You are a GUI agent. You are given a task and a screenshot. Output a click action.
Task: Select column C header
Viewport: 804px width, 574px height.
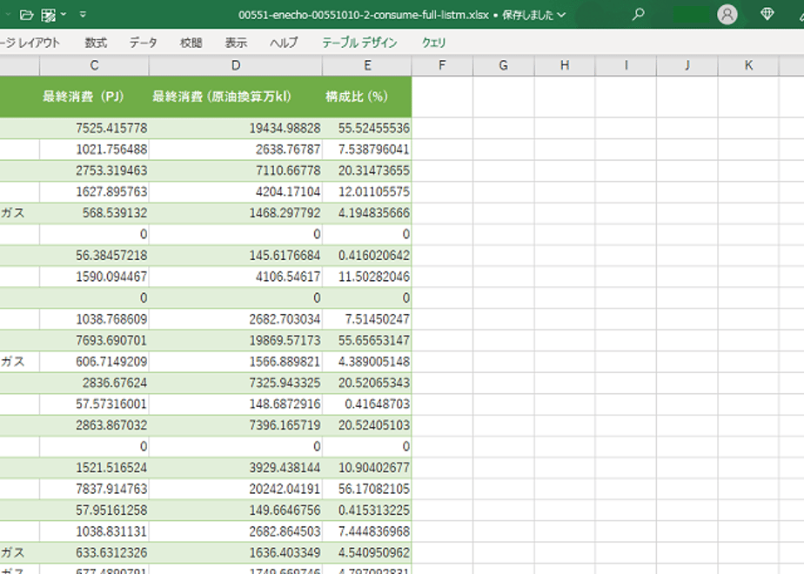[x=94, y=65]
